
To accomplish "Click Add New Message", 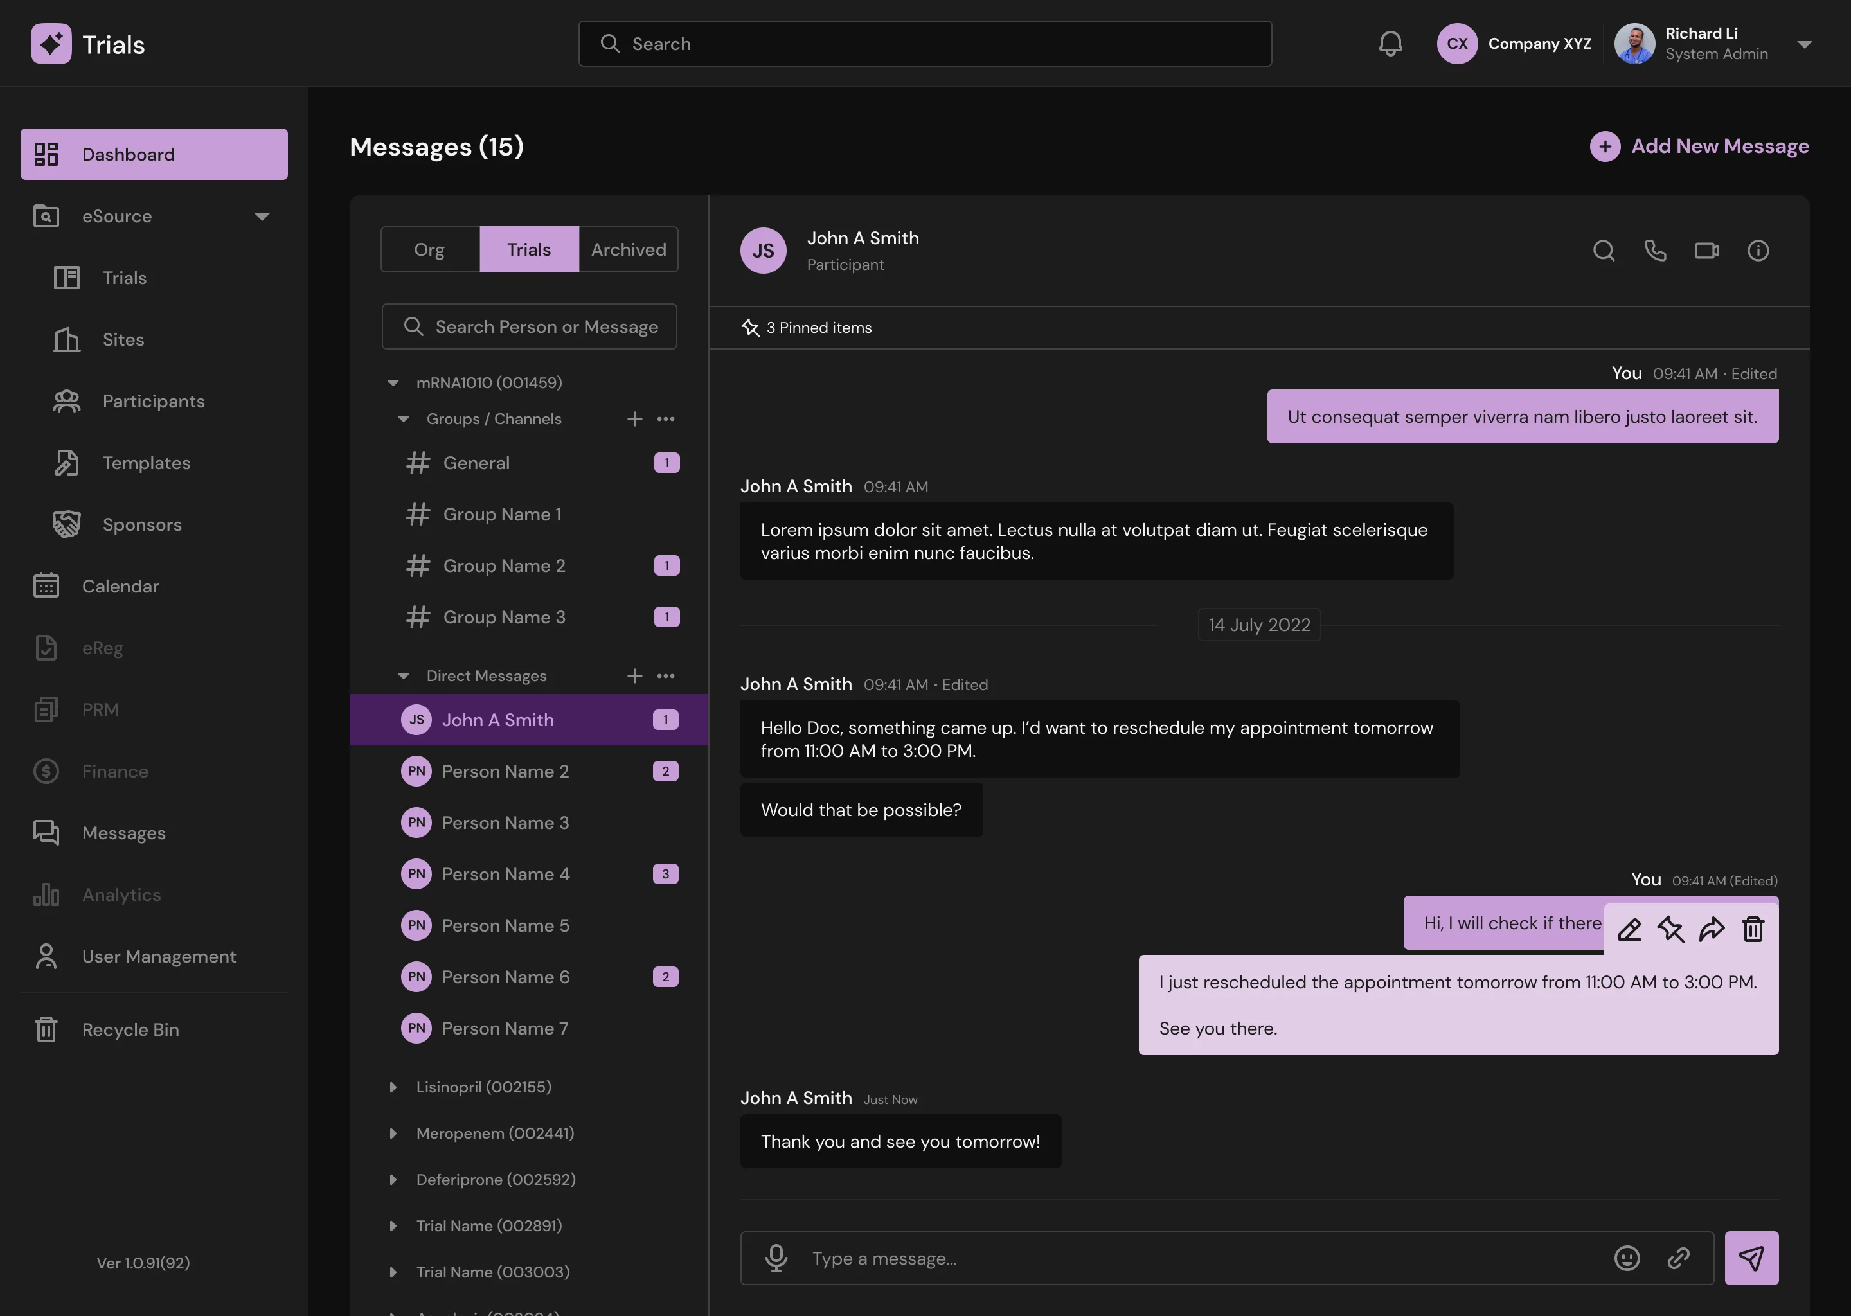I will pyautogui.click(x=1699, y=146).
